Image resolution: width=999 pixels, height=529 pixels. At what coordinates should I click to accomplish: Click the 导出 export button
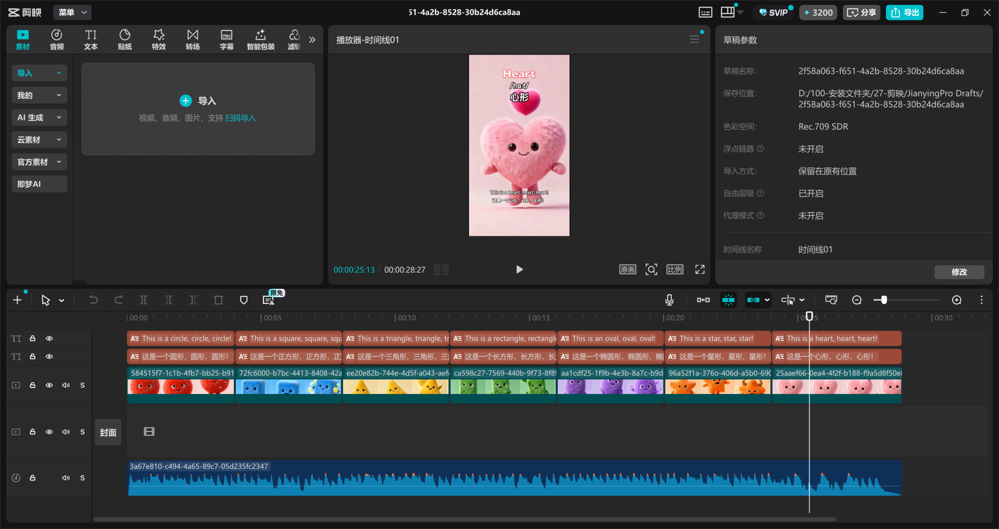tap(904, 12)
